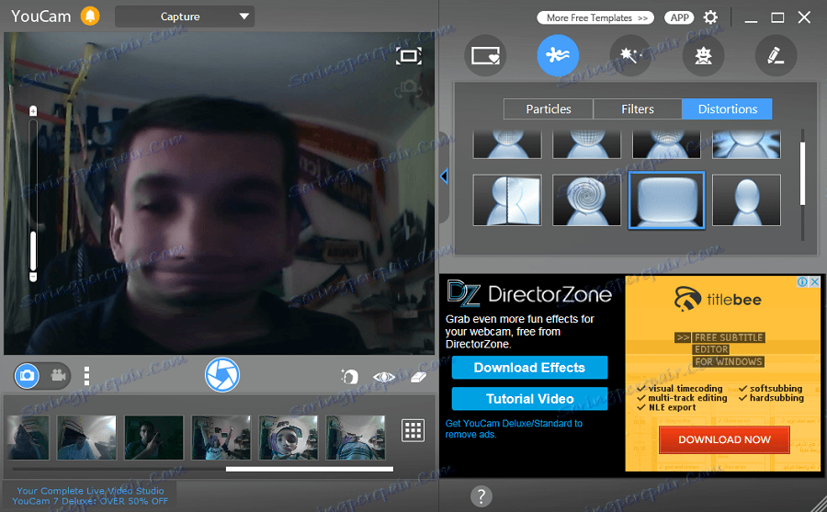The width and height of the screenshot is (827, 512).
Task: Open the magic wand Gadgets category
Action: tap(630, 55)
